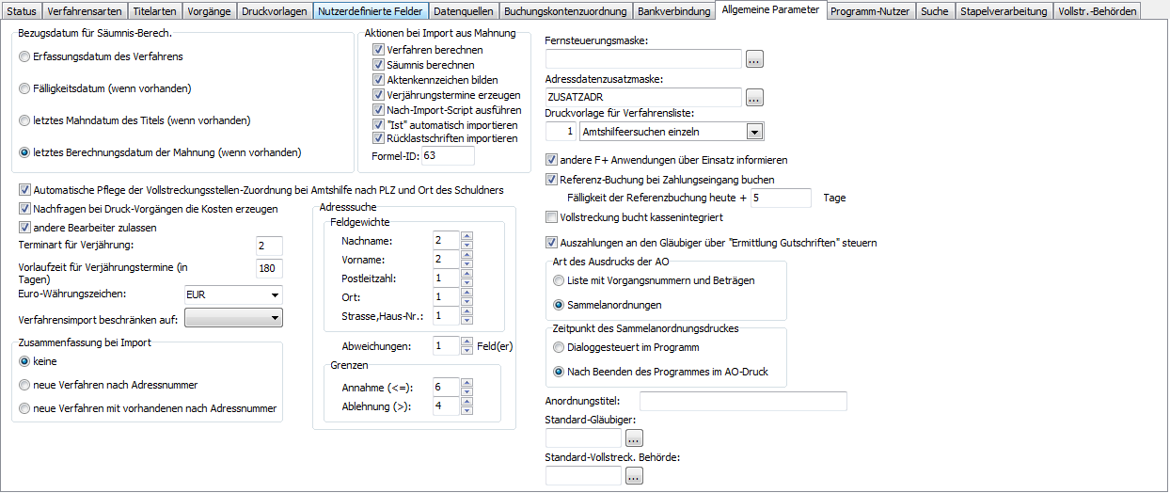Decrease Vorname field weight
This screenshot has width=1170, height=493.
pos(466,264)
